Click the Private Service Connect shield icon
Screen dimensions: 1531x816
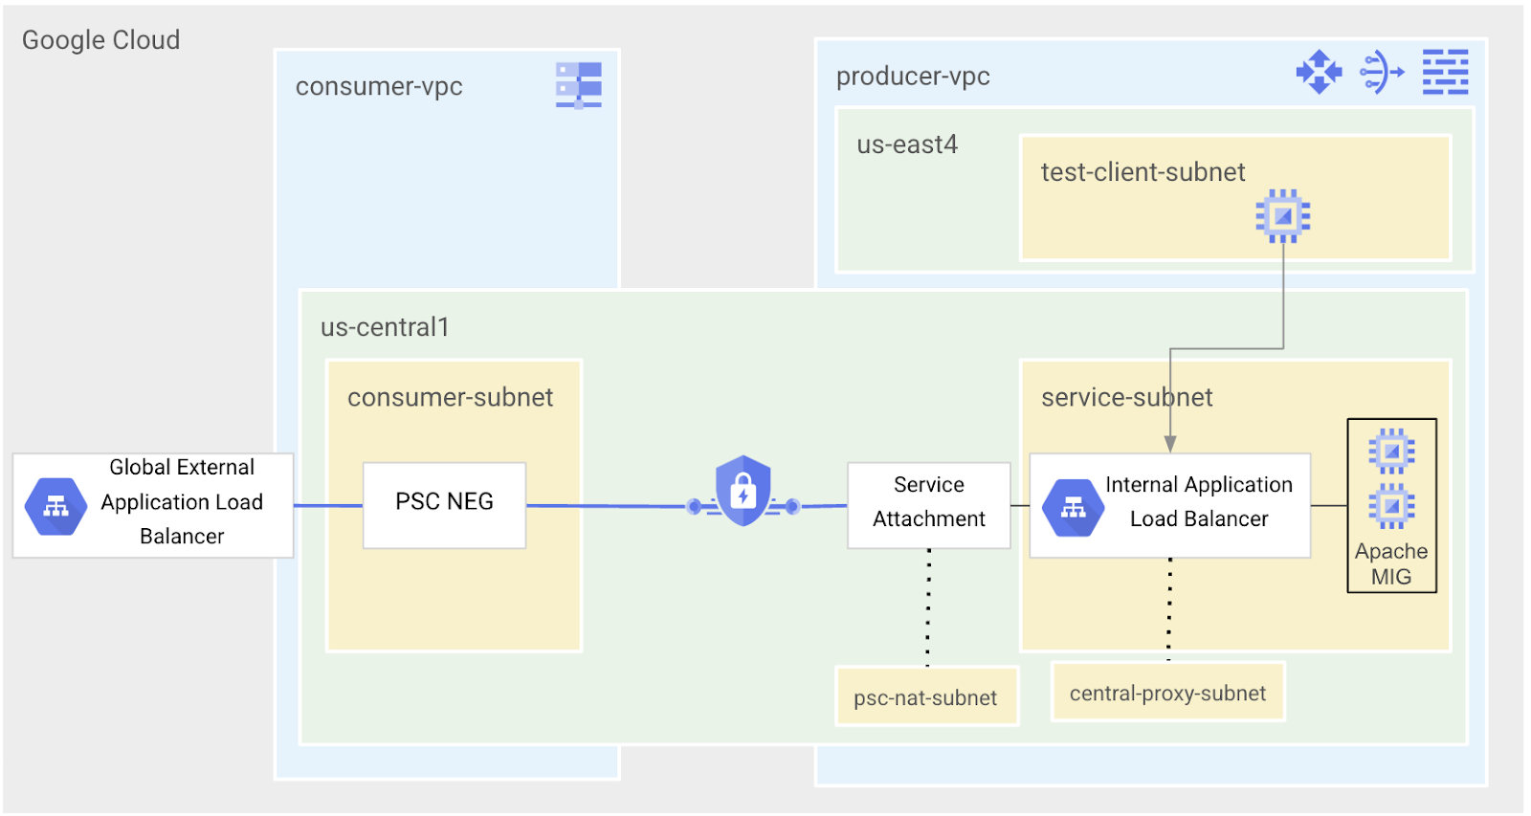(743, 491)
